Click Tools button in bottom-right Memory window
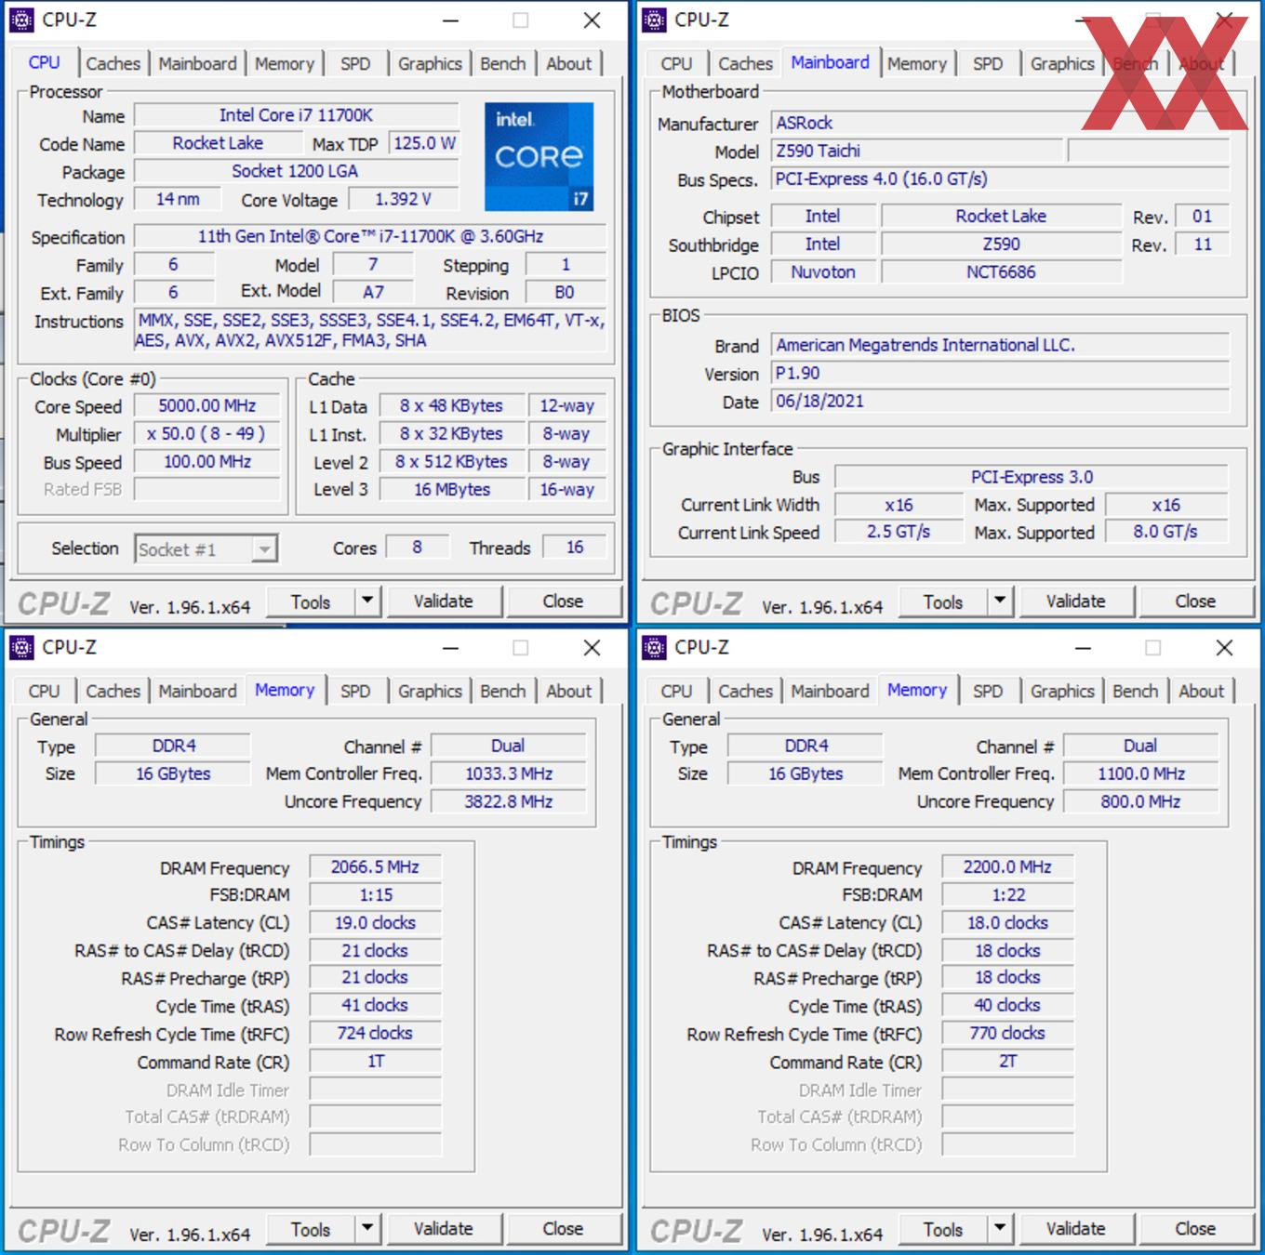The width and height of the screenshot is (1265, 1255). click(943, 1229)
